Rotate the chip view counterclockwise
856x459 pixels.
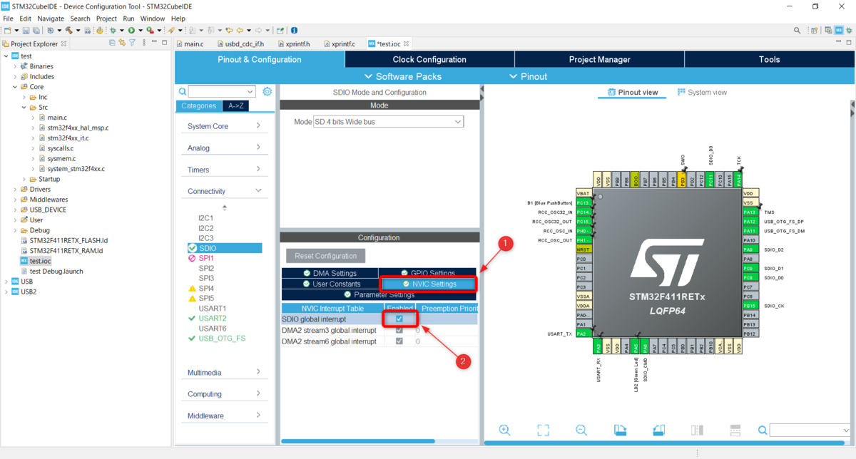pos(658,430)
